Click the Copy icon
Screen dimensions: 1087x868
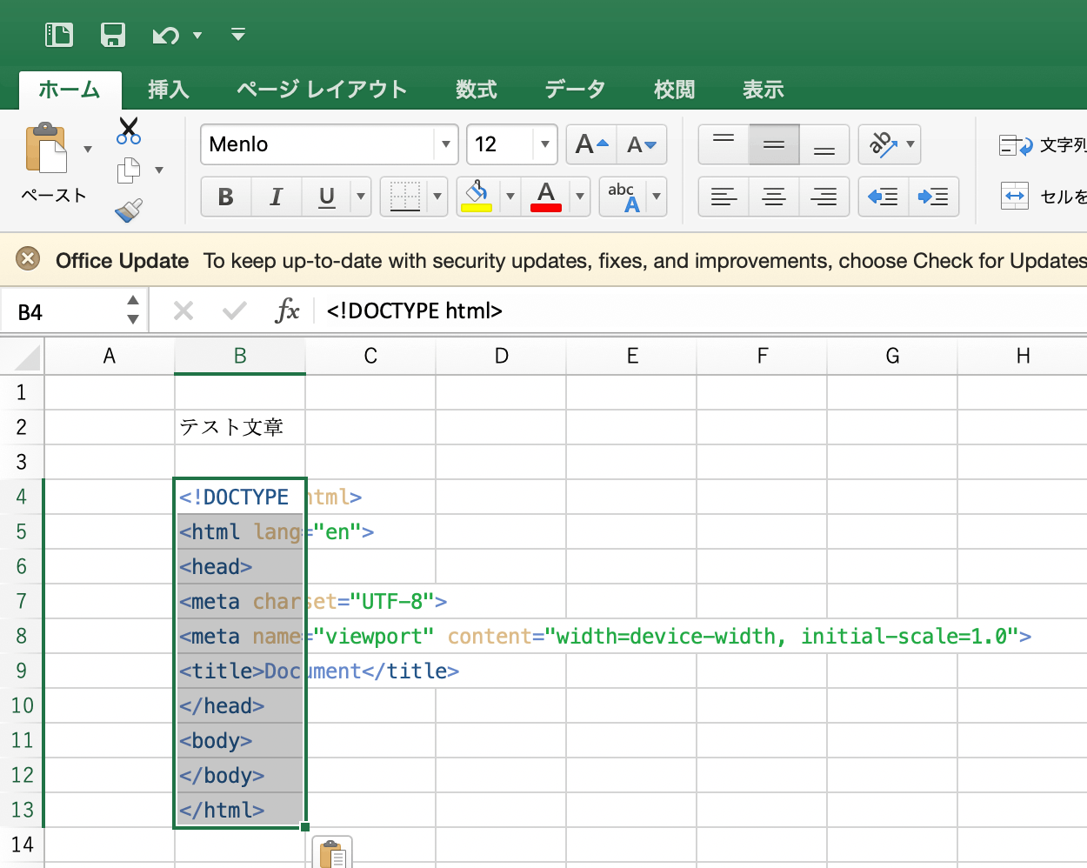[x=129, y=170]
